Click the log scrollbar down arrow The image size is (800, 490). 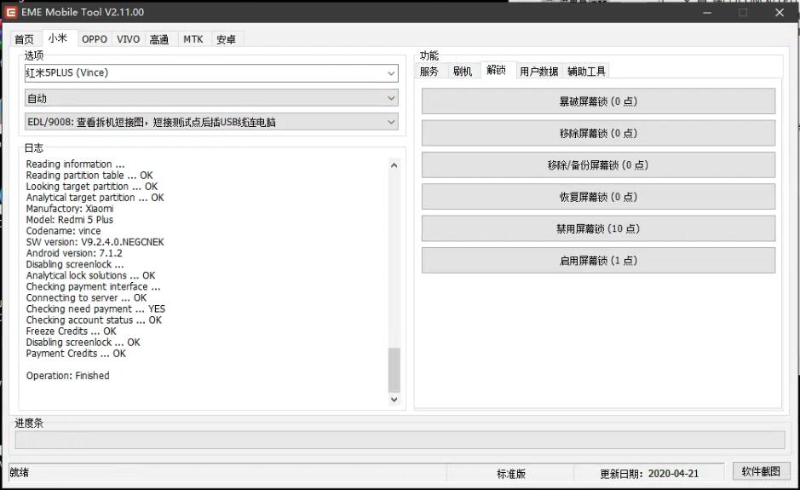click(394, 399)
